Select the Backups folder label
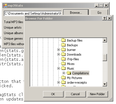Image resolution: width=116 pixels, height=104 pixels. (x=72, y=45)
